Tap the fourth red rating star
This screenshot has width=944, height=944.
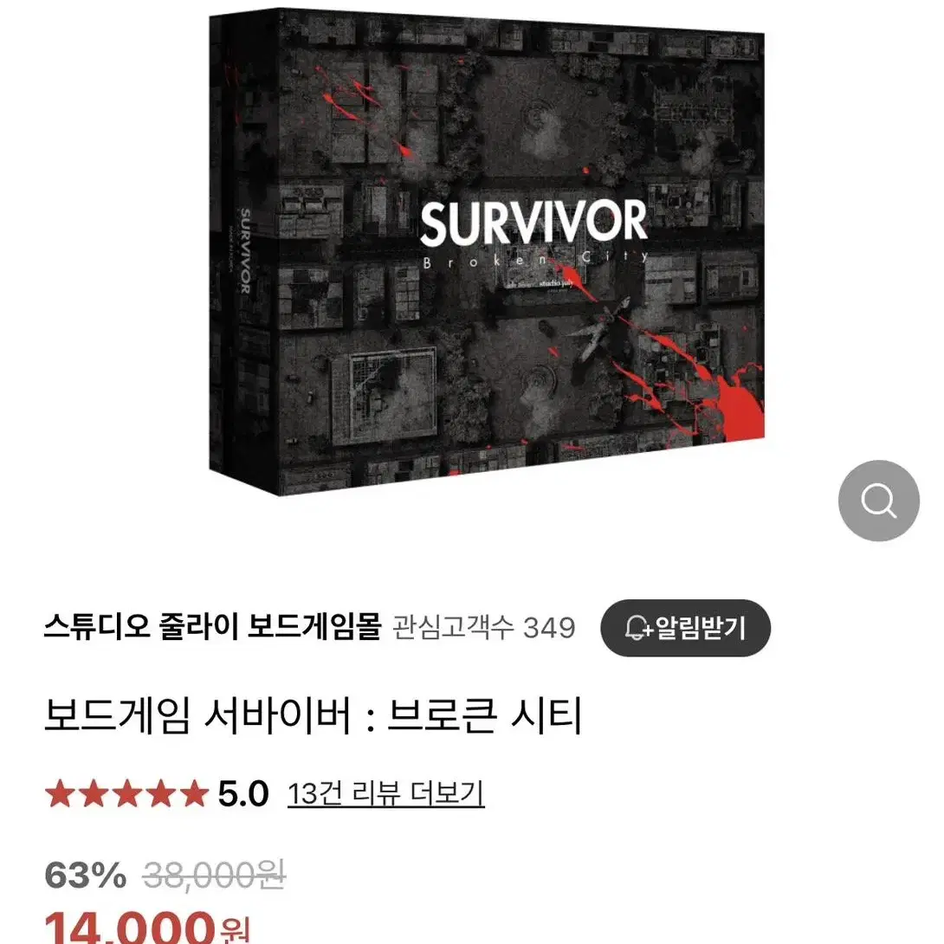coord(161,793)
